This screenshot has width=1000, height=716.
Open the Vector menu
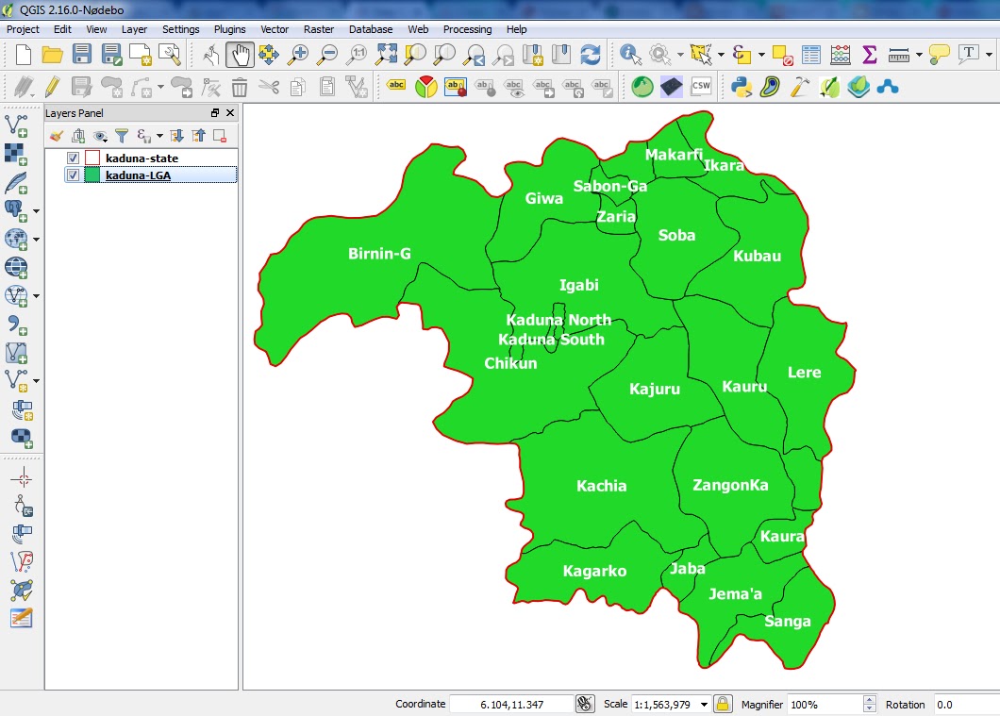pos(275,29)
